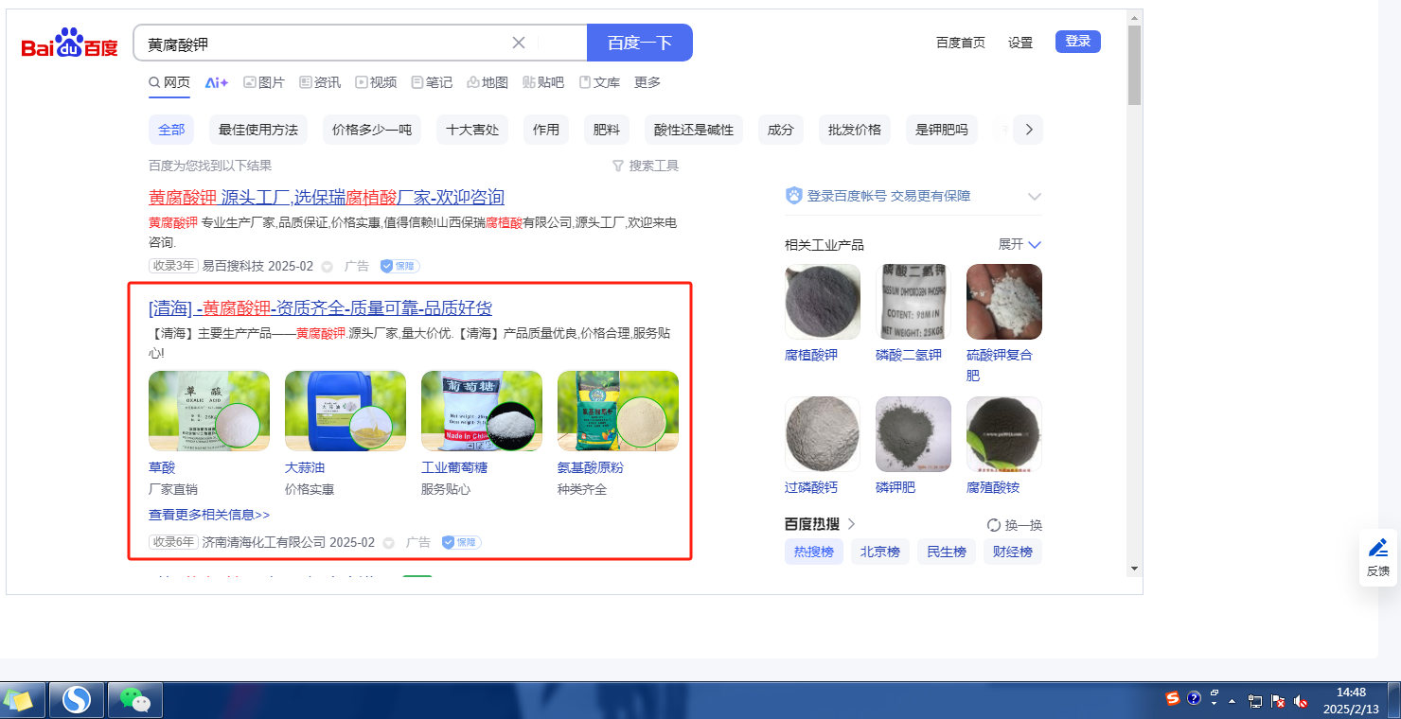Go to 百度首页

click(x=961, y=43)
